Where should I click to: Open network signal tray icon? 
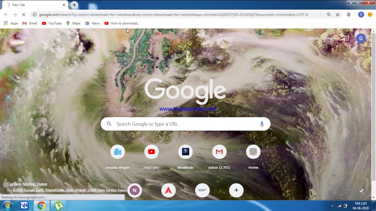pyautogui.click(x=339, y=206)
